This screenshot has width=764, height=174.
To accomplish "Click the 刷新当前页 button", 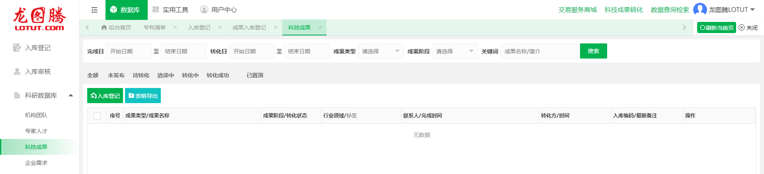I will click(x=716, y=28).
